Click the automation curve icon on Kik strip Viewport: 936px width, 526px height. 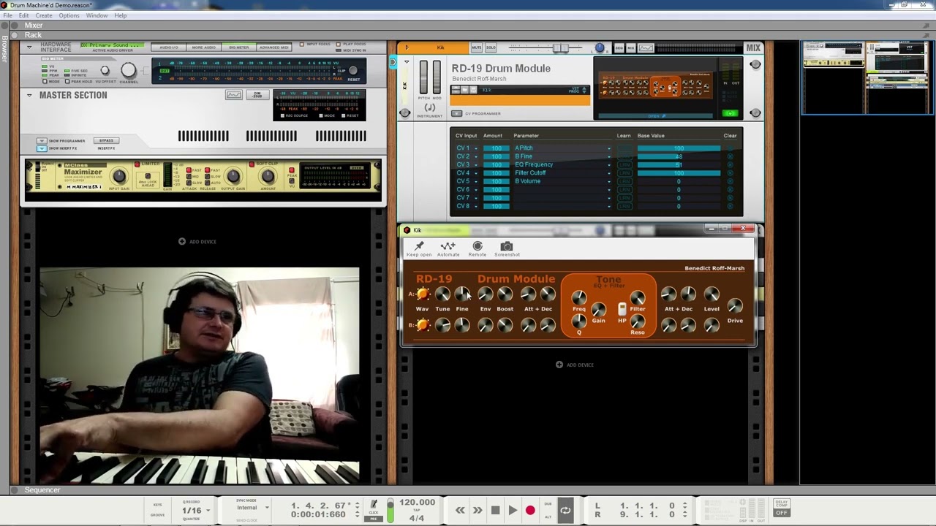point(646,47)
